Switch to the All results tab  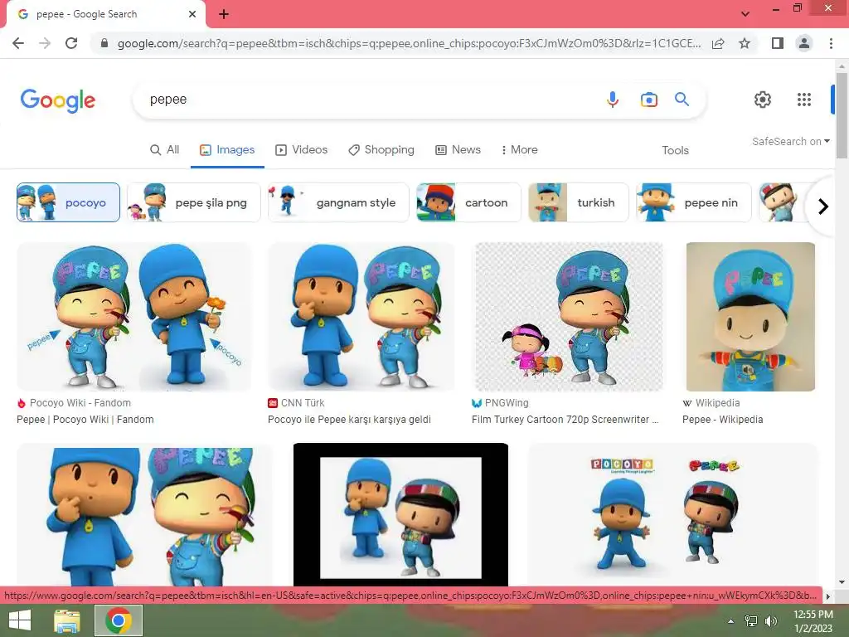165,150
